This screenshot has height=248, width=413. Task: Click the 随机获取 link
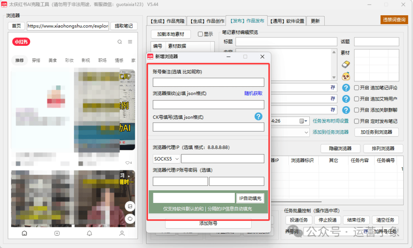click(x=254, y=94)
